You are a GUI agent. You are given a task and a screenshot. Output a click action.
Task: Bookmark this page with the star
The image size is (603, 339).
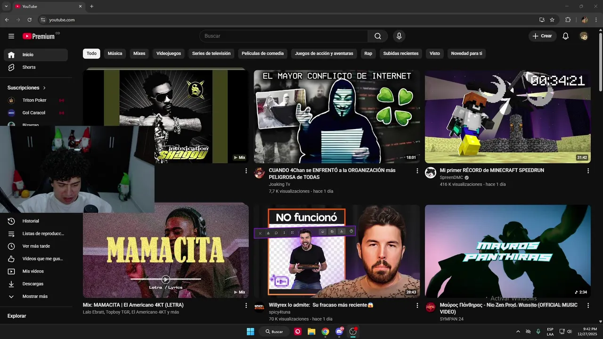tap(552, 20)
